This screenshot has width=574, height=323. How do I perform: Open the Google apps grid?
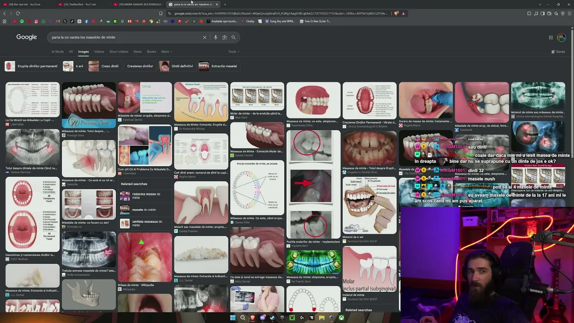pos(551,37)
